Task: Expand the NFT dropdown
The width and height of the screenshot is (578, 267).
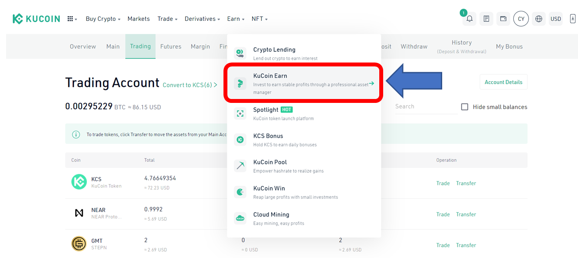Action: (x=259, y=19)
